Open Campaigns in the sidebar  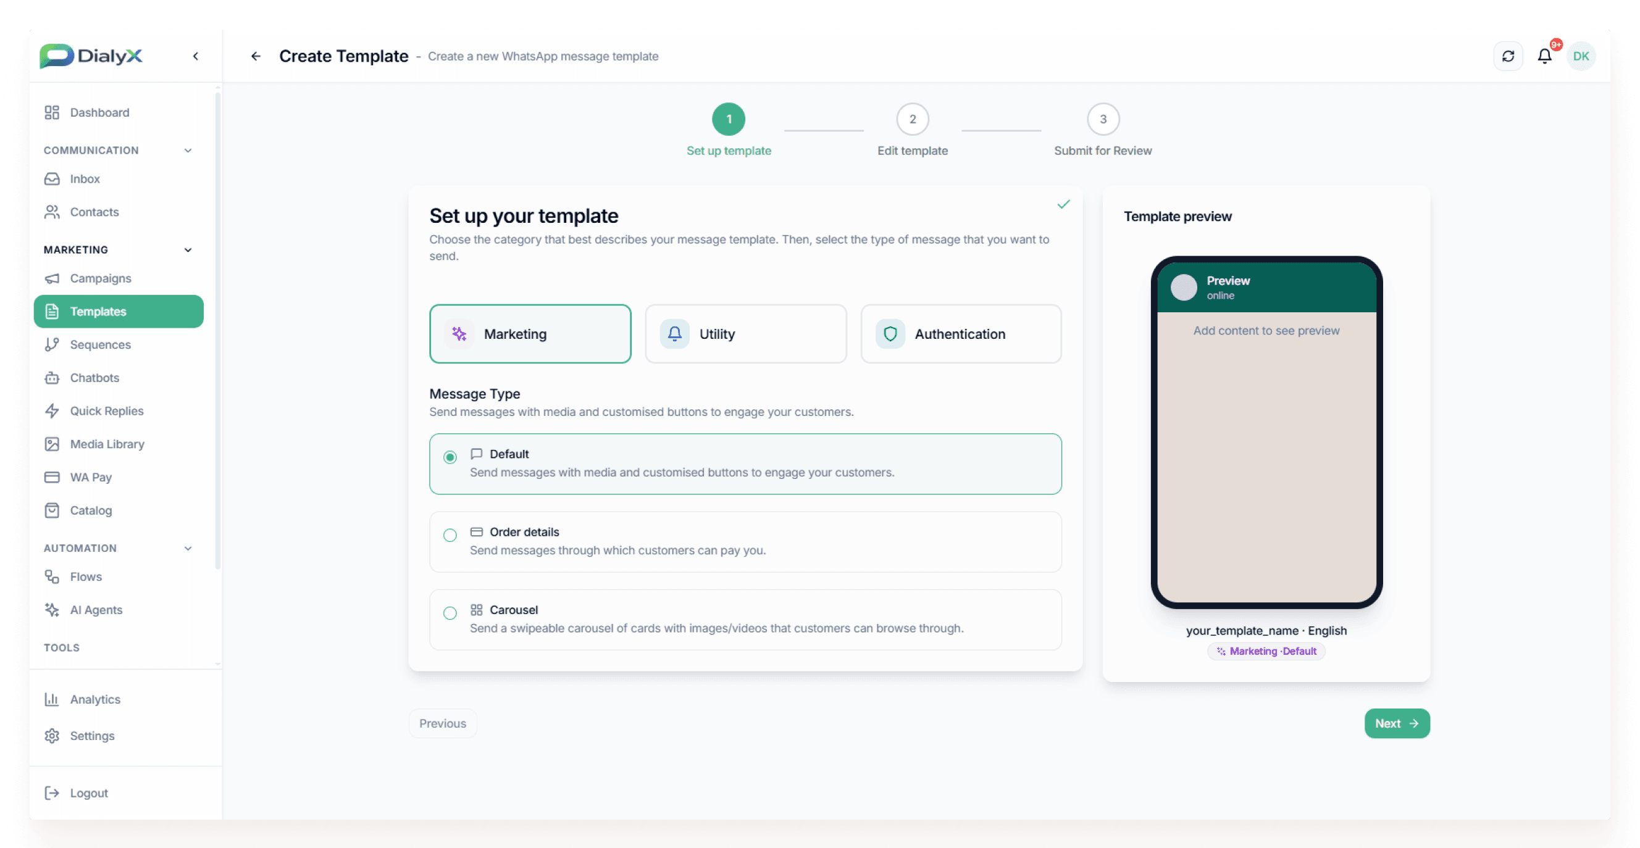coord(119,278)
